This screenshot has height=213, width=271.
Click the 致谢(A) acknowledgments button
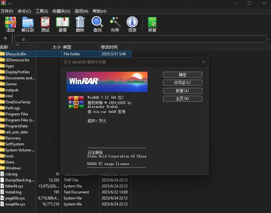coord(182,91)
